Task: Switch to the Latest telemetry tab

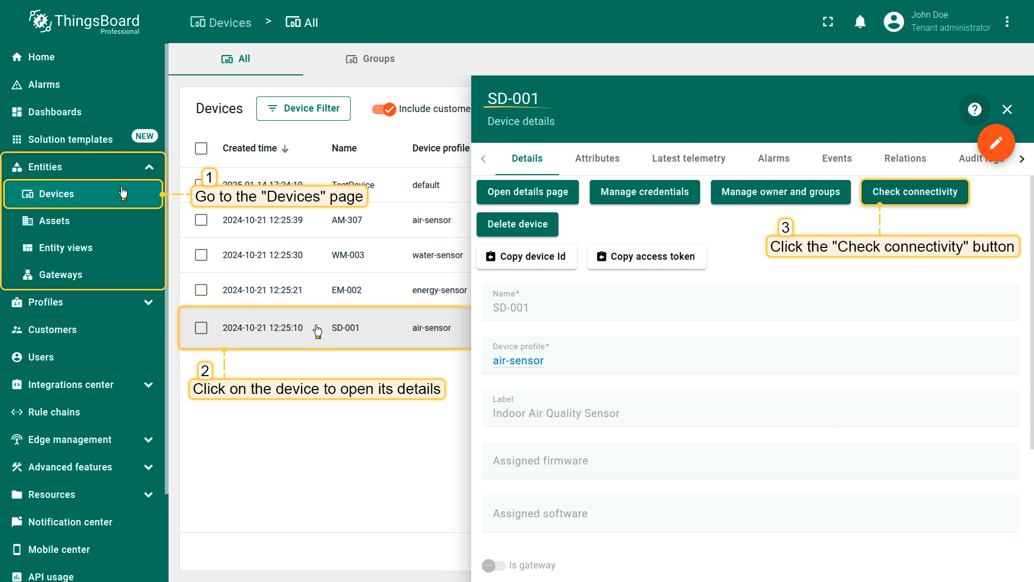Action: click(688, 158)
